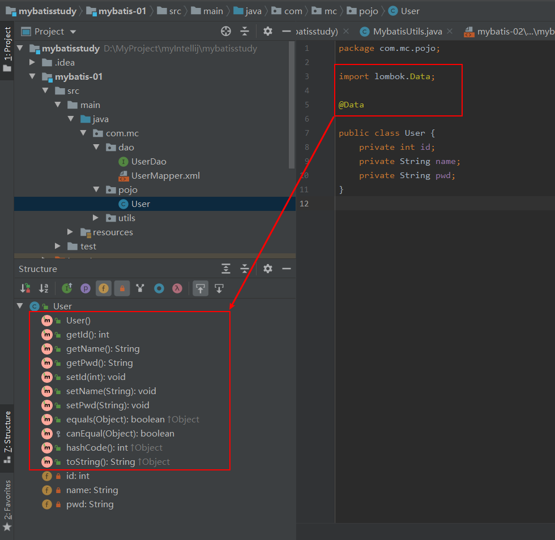The height and width of the screenshot is (540, 555).
Task: Click the Project tree vertical scrollbar
Action: tap(292, 105)
